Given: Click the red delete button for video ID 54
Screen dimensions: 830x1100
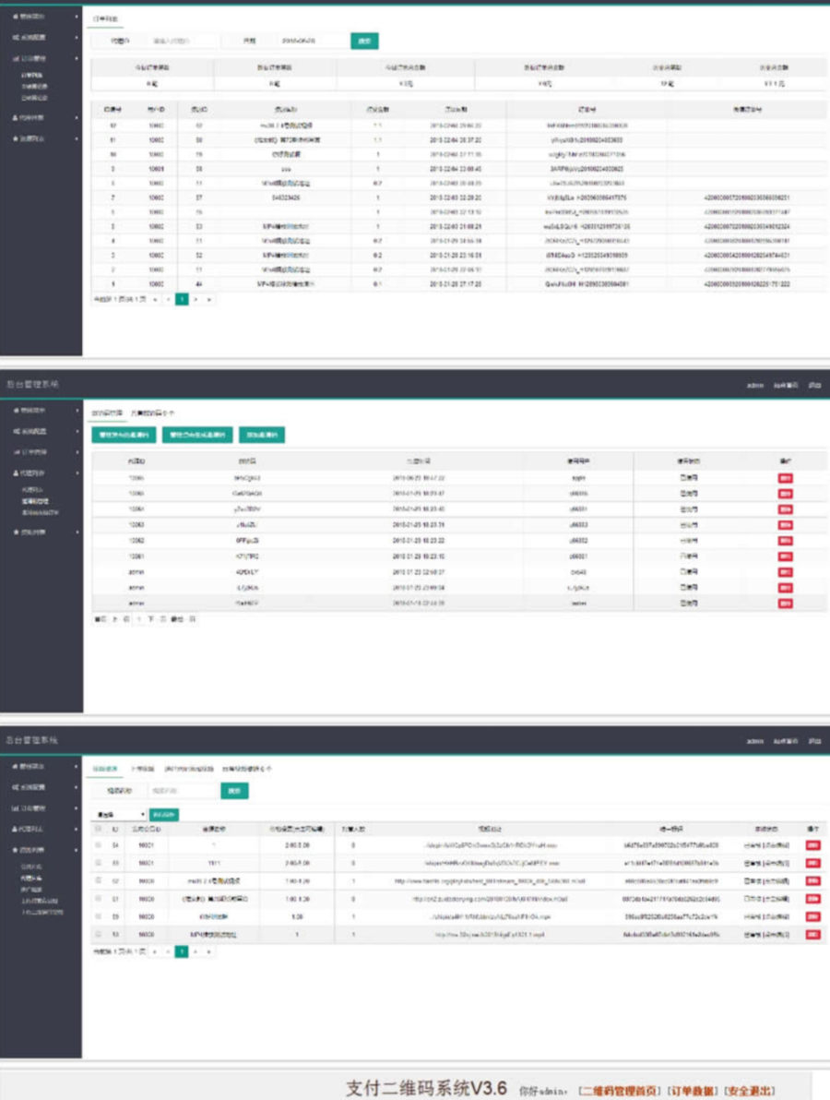Looking at the screenshot, I should click(x=812, y=845).
